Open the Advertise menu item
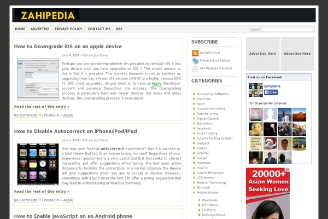 [x=40, y=29]
